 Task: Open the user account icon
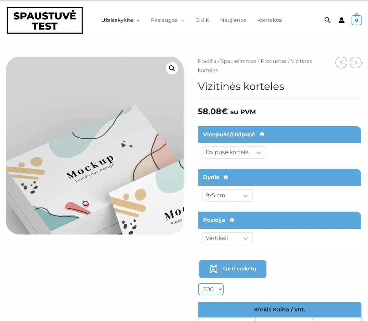(x=342, y=20)
